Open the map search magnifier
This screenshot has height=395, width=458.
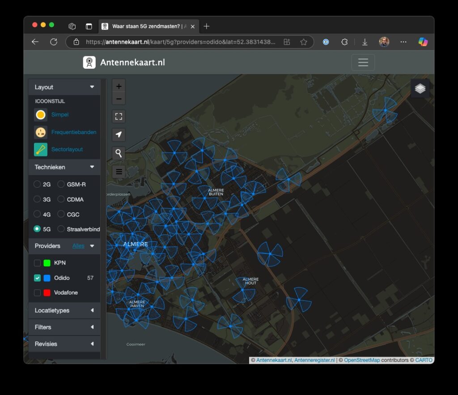[x=119, y=153]
